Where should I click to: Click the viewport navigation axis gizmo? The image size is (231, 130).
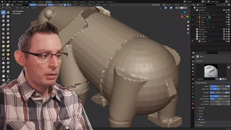coord(185,15)
